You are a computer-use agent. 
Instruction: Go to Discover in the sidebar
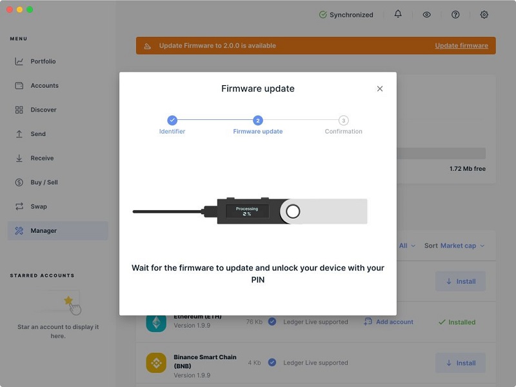tap(57, 110)
